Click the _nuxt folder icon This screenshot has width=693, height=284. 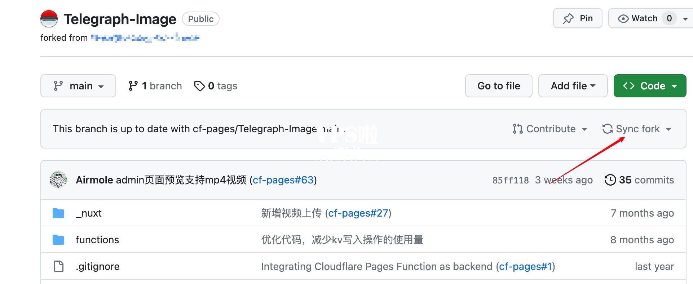pos(58,213)
